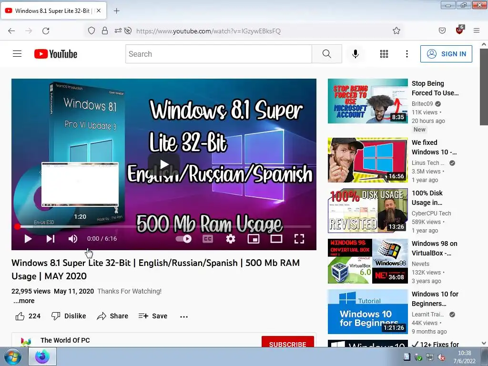Switch to theater mode
This screenshot has width=488, height=366.
[x=276, y=239]
